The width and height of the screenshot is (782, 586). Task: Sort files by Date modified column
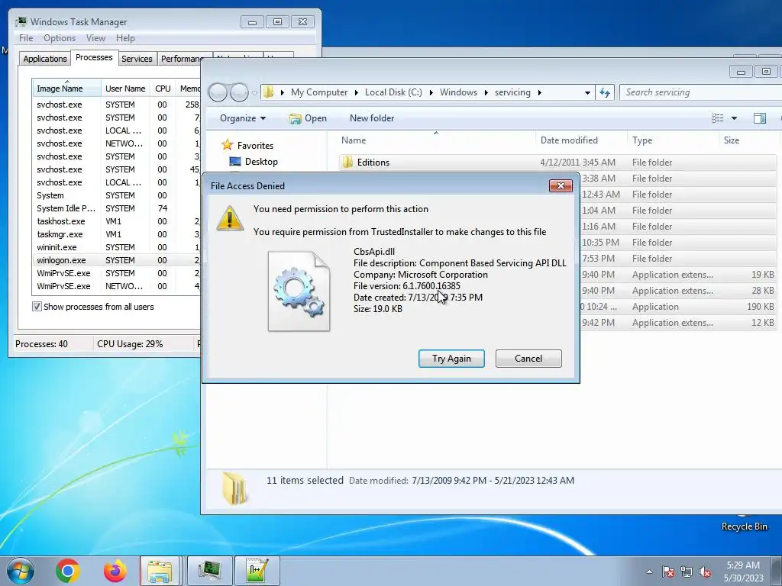[x=581, y=140]
